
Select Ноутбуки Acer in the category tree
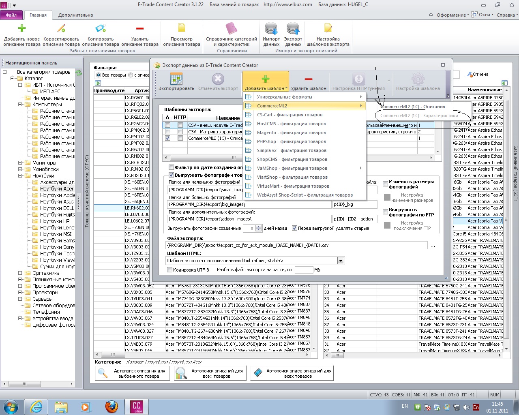click(x=57, y=189)
